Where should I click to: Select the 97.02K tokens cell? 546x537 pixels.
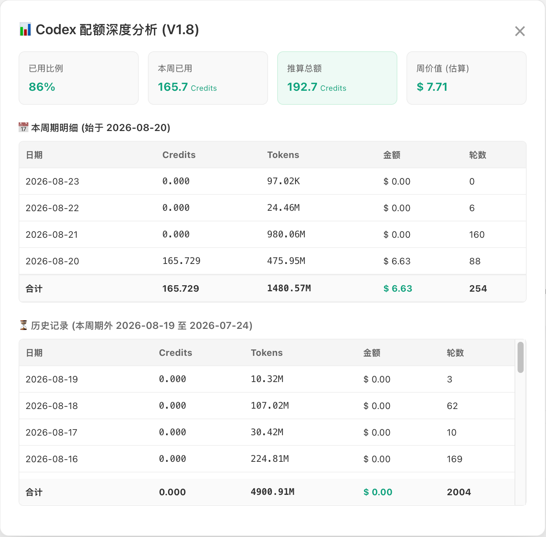pyautogui.click(x=284, y=181)
